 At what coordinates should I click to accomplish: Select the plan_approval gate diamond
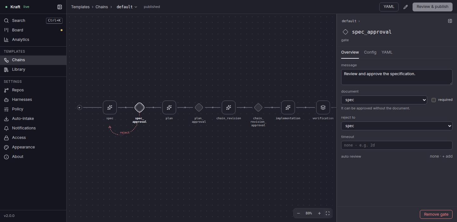click(199, 108)
